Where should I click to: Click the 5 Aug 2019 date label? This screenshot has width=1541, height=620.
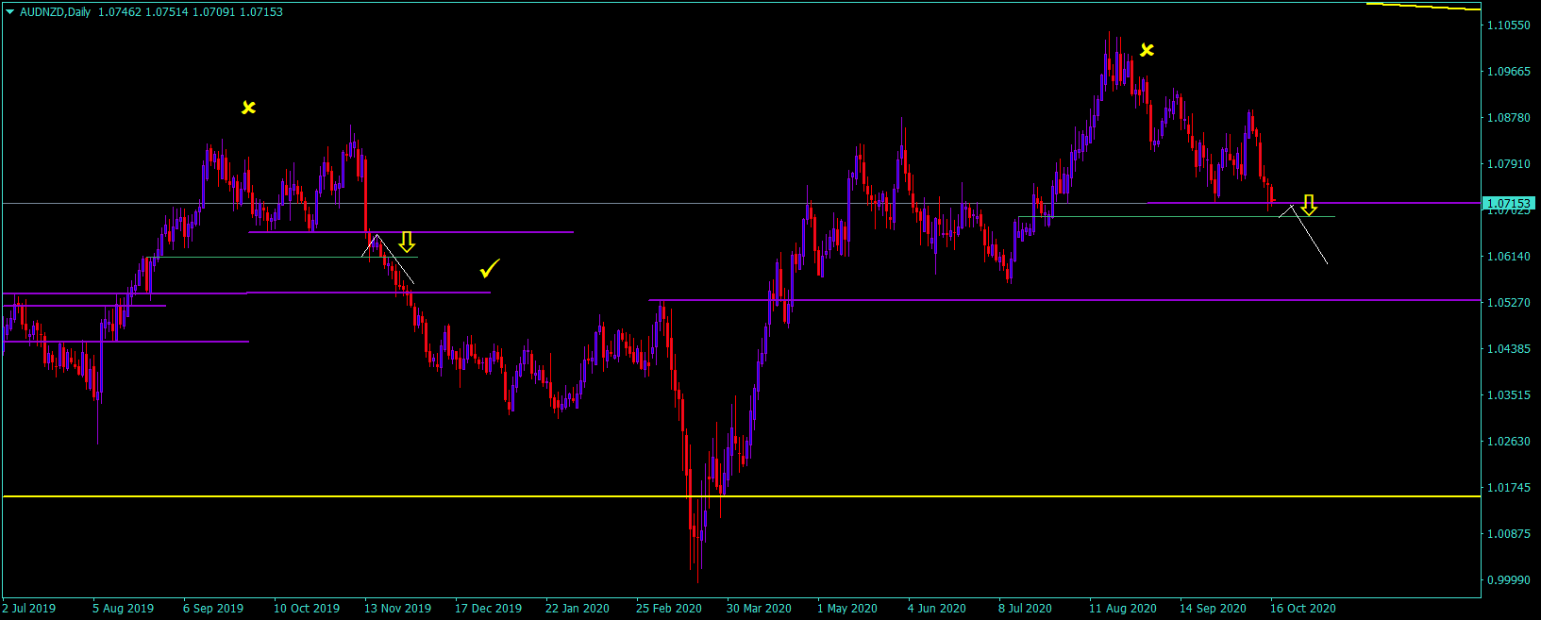pyautogui.click(x=124, y=609)
